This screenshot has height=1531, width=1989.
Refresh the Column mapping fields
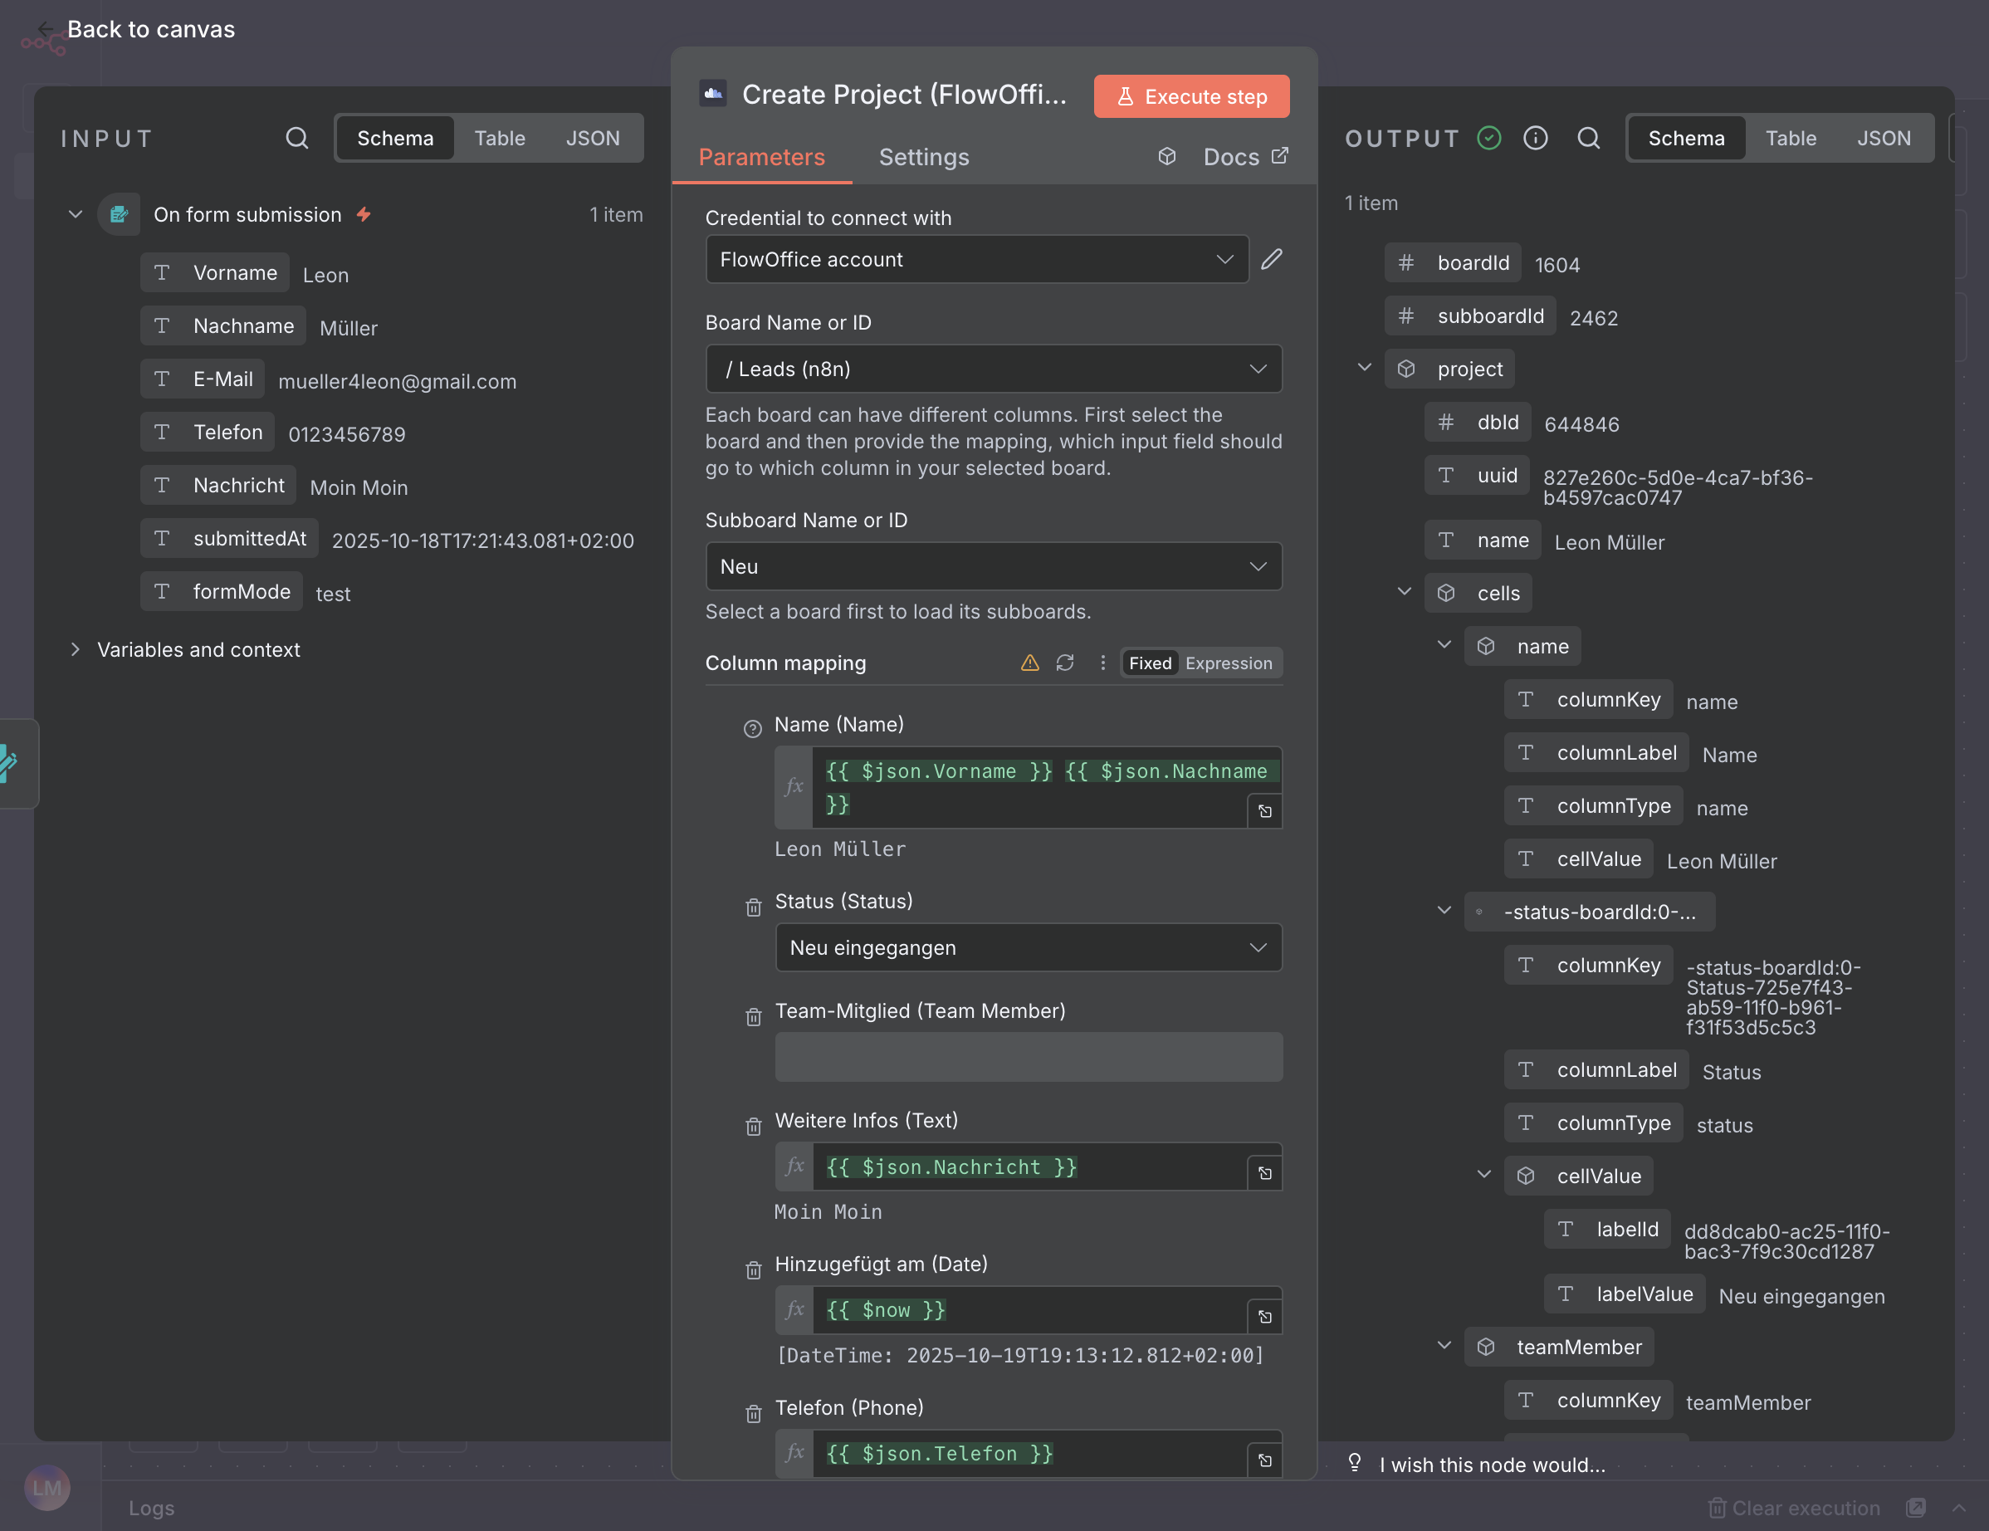[1064, 663]
